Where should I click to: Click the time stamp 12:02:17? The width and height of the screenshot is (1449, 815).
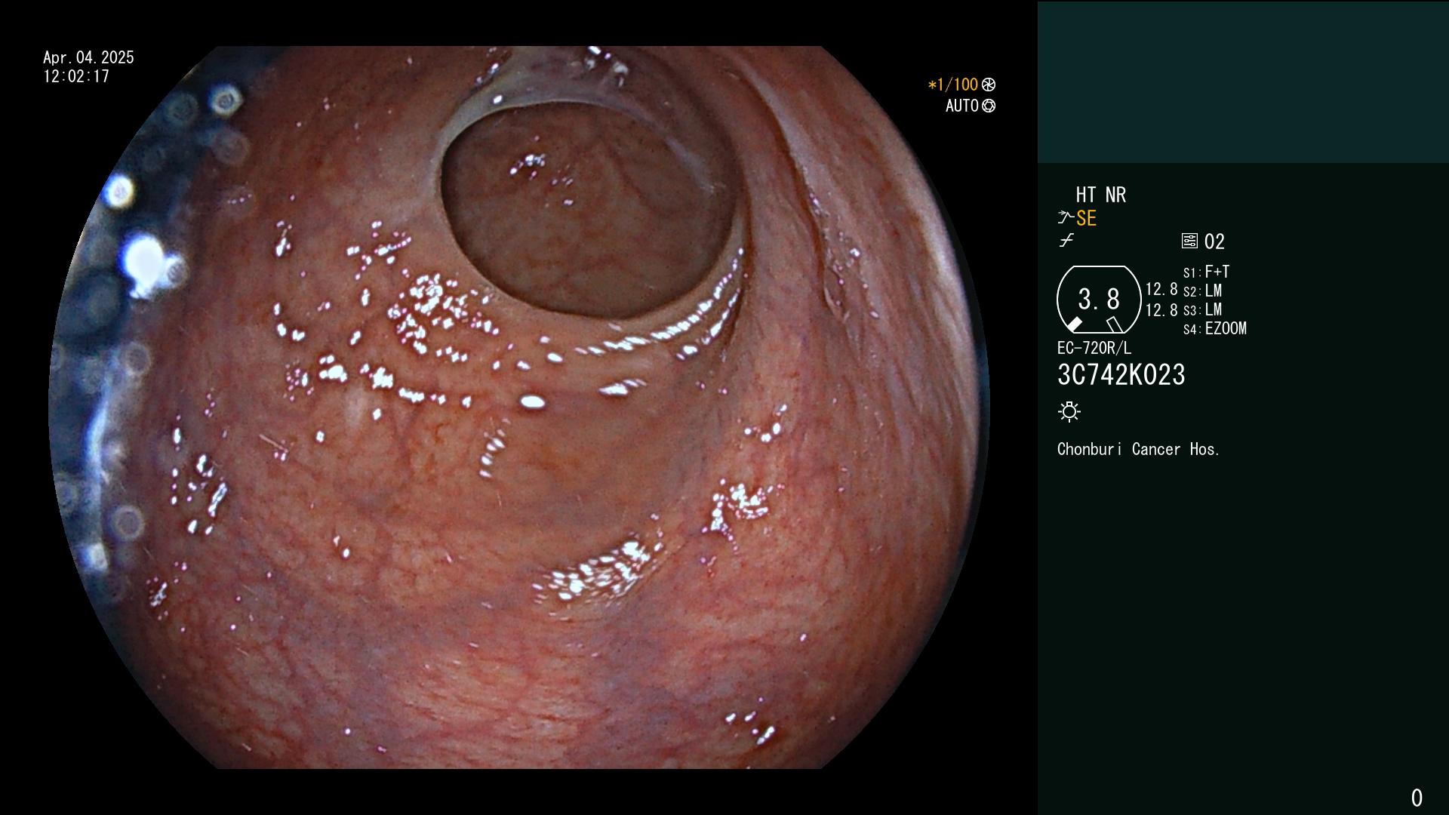tap(76, 77)
